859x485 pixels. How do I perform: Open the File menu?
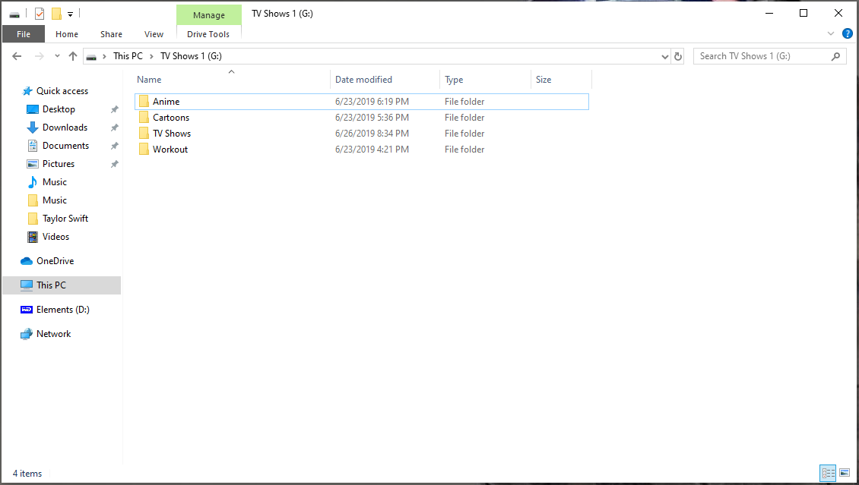(24, 34)
